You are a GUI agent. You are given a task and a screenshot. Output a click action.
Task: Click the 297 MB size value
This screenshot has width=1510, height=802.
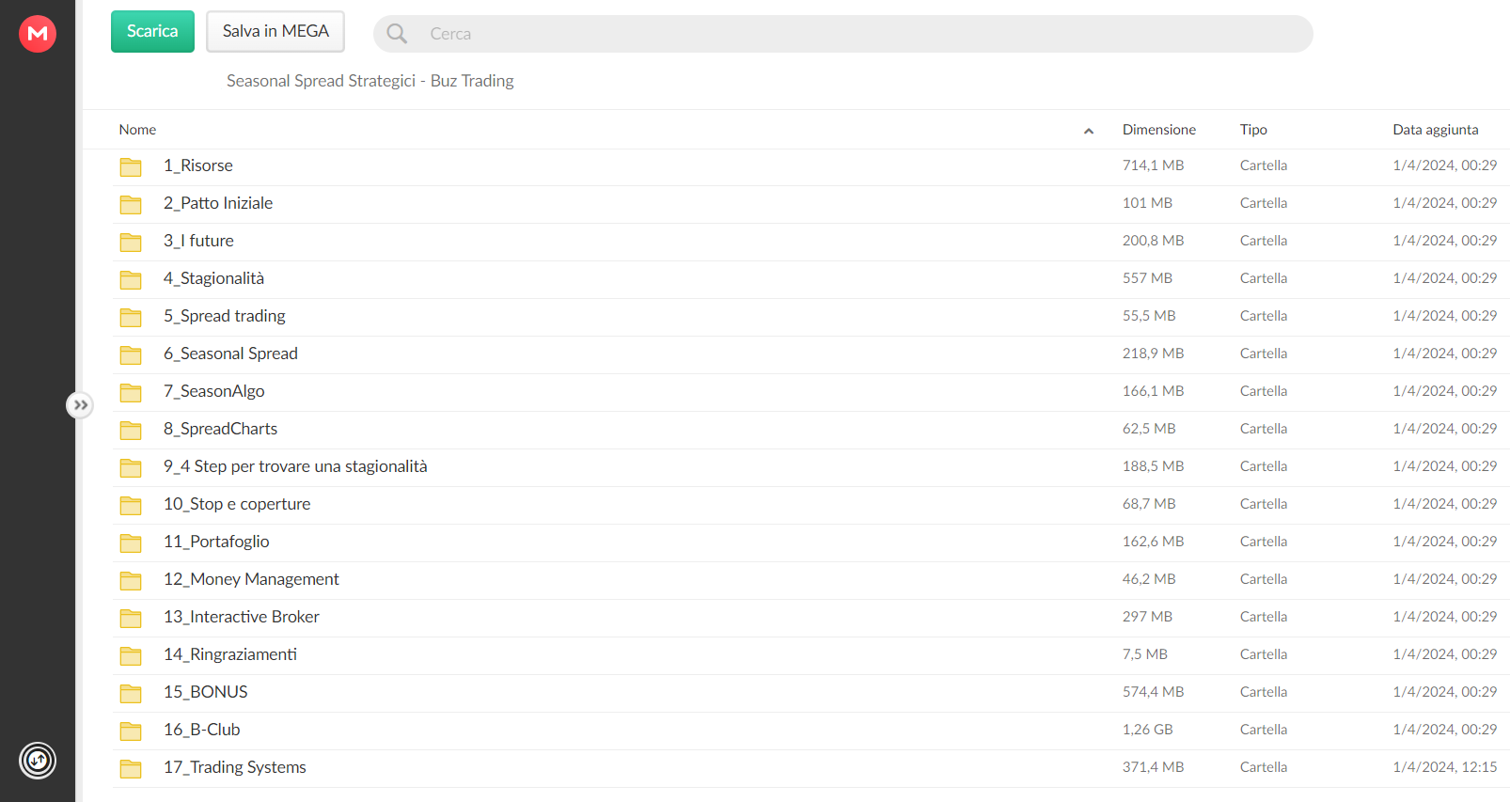point(1147,617)
